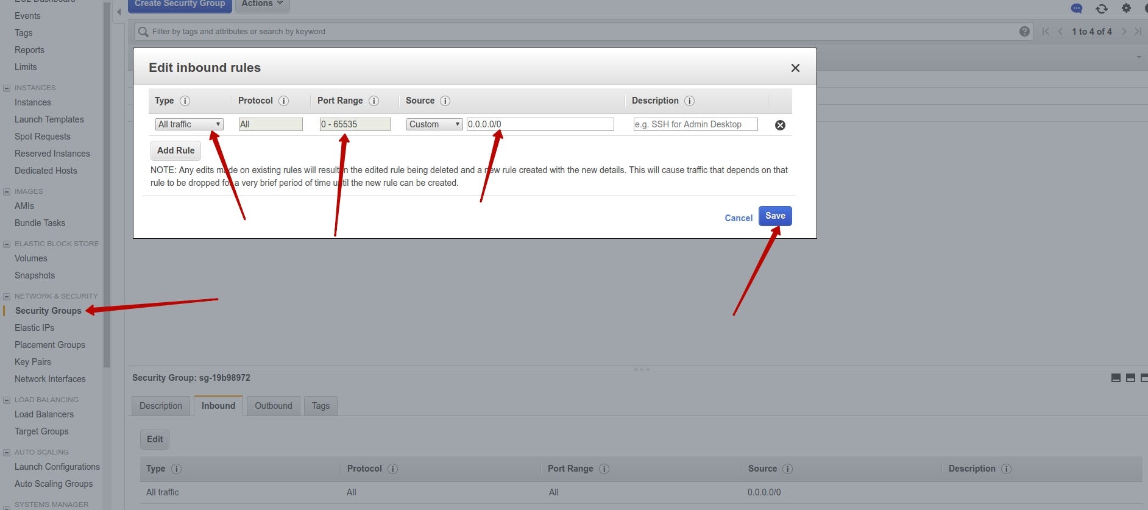Open the table settings gear
The width and height of the screenshot is (1148, 510).
click(1126, 8)
